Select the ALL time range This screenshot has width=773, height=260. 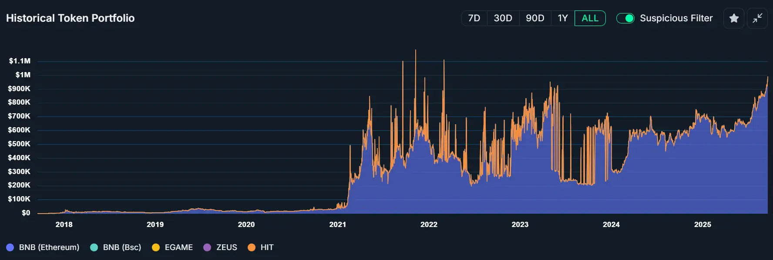pyautogui.click(x=590, y=18)
